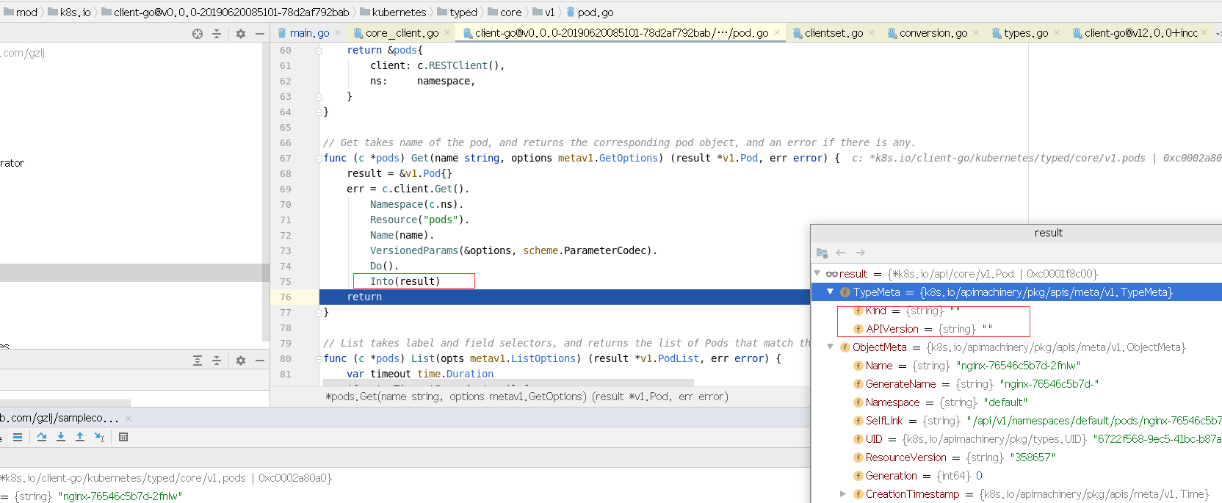Image resolution: width=1222 pixels, height=503 pixels.
Task: Select the SelfLink field row
Action: [1016, 421]
